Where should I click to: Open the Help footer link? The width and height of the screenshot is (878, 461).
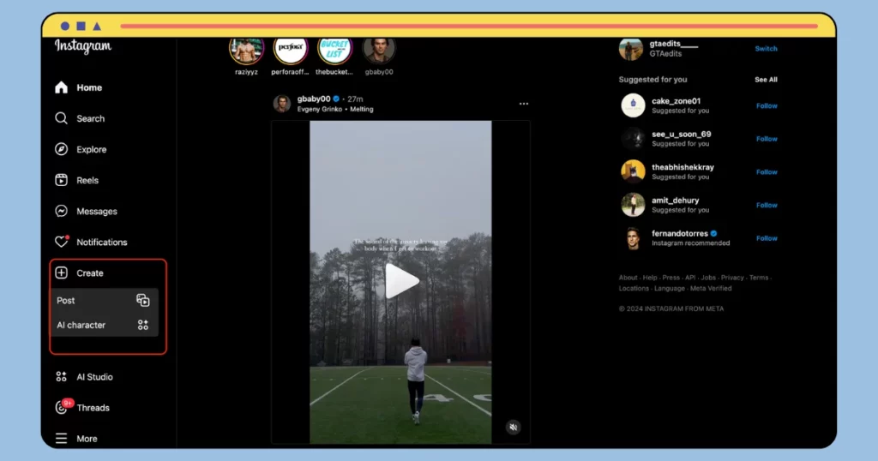(x=650, y=278)
